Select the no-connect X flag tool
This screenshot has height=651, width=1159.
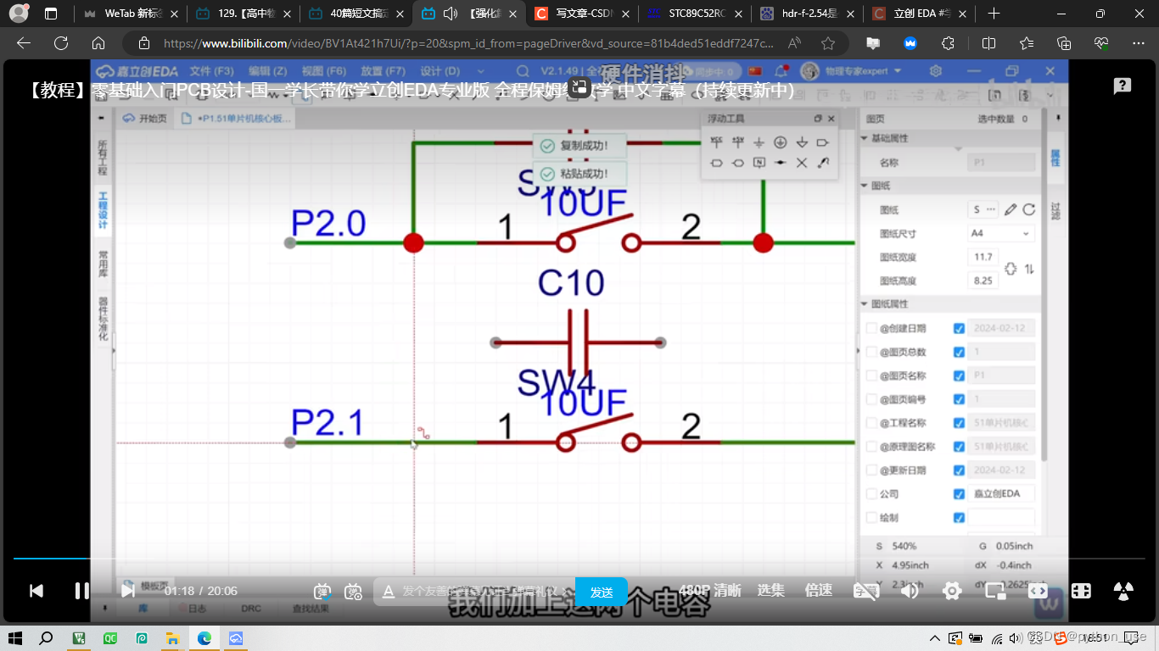click(x=802, y=163)
